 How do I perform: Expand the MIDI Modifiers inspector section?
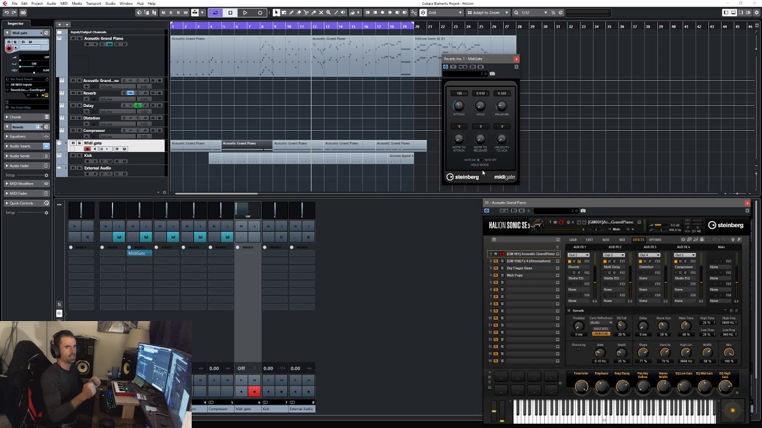point(27,184)
